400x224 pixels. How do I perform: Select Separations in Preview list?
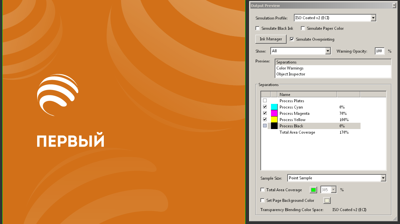[333, 62]
